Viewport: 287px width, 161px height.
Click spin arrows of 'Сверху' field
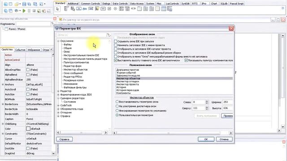(207, 108)
